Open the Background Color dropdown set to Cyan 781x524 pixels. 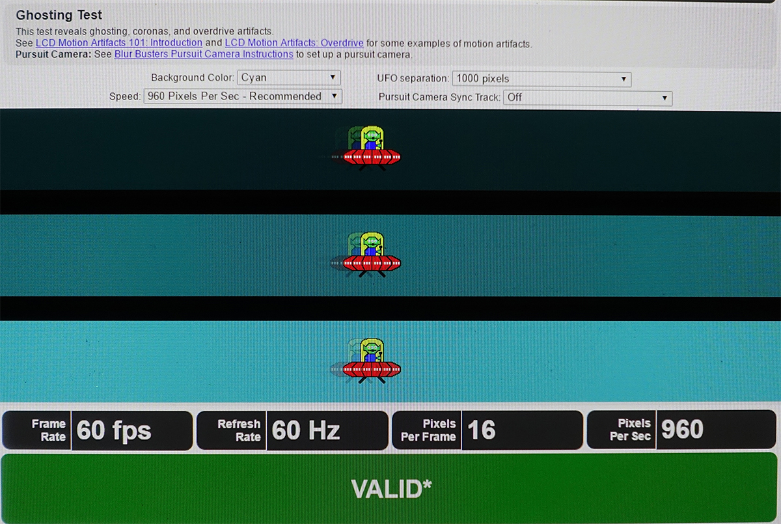pyautogui.click(x=289, y=77)
